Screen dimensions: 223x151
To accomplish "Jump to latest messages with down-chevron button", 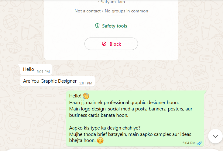I will tap(215, 136).
